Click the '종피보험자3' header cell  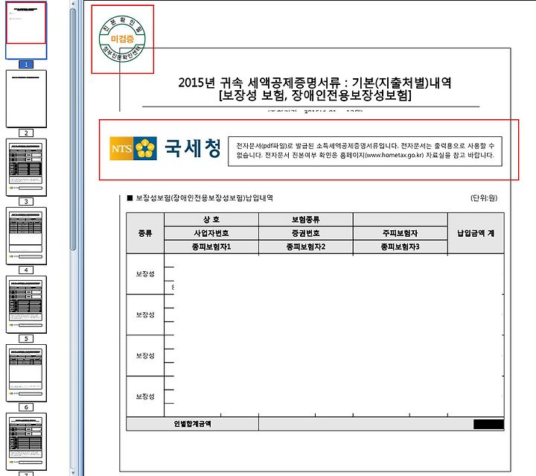(x=401, y=247)
